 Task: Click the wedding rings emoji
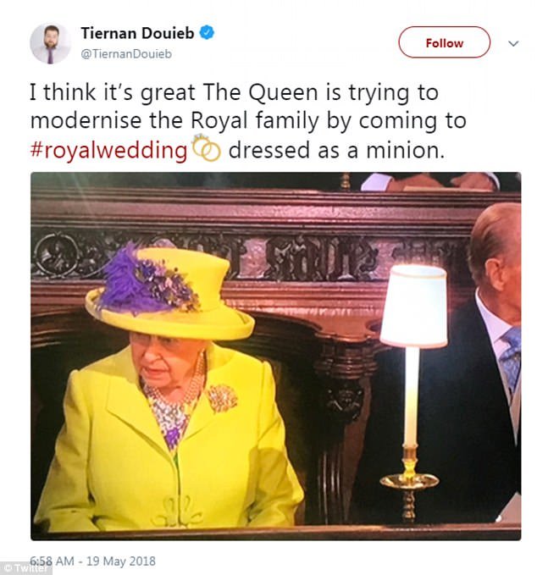click(206, 150)
